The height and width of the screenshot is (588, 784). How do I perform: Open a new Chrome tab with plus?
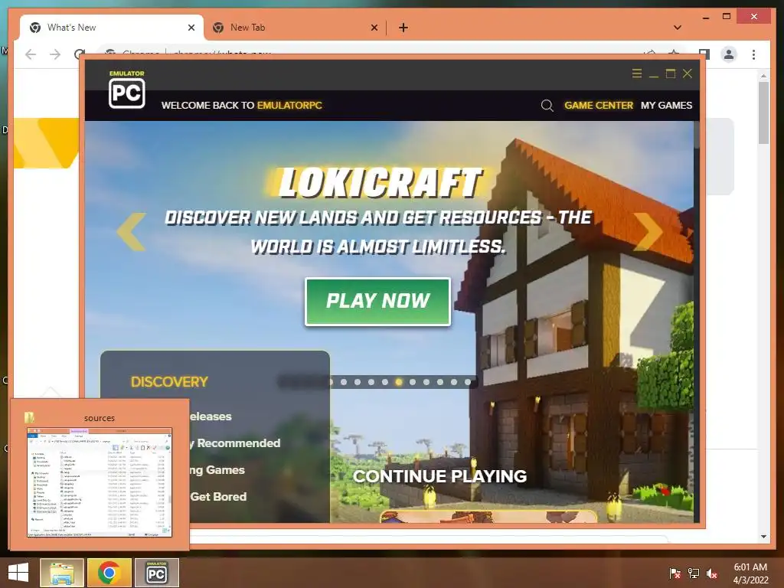tap(403, 28)
